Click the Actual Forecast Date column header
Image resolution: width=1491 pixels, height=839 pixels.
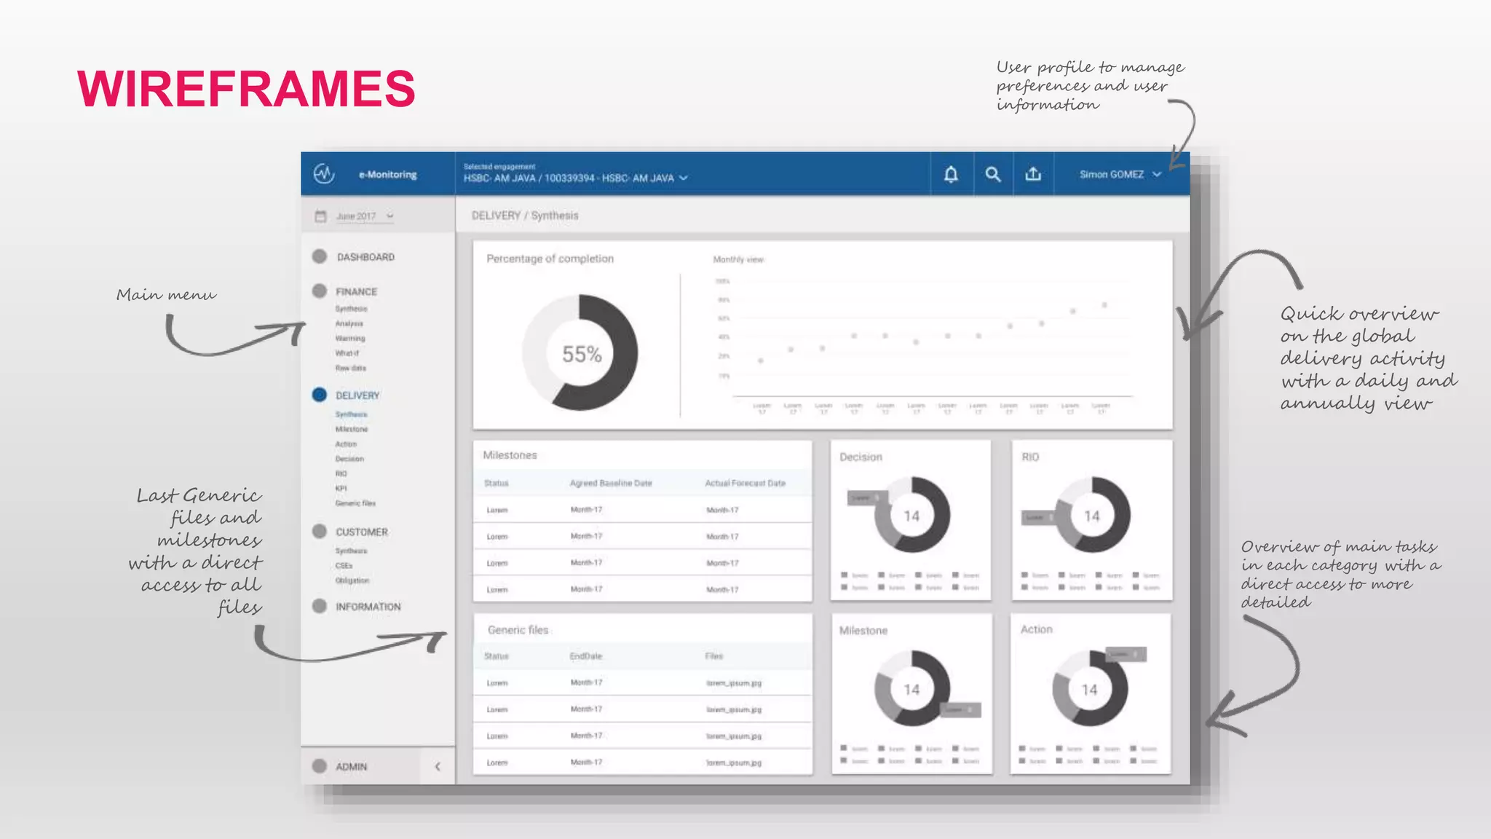(745, 483)
